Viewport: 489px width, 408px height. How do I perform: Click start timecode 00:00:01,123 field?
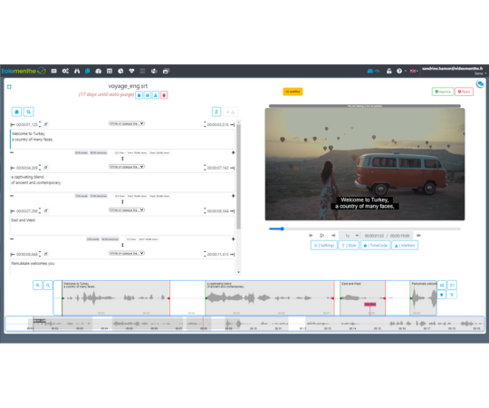[27, 124]
